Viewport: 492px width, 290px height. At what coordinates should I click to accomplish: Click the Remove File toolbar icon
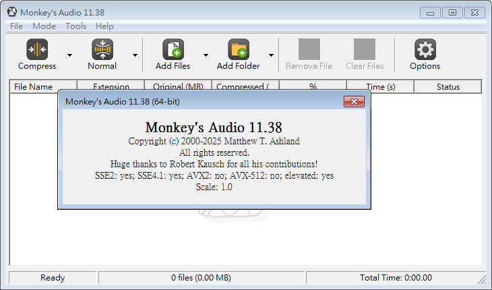[x=309, y=49]
